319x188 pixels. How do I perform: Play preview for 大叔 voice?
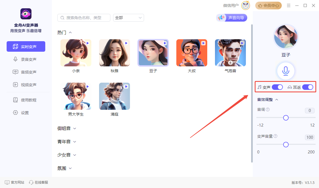203,43
